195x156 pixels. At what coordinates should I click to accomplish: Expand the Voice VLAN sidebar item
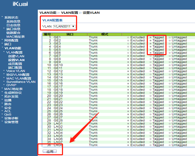(16, 71)
